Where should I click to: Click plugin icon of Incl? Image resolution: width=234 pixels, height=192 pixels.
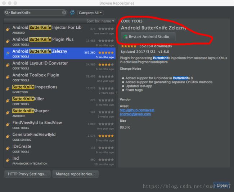pos(8,160)
